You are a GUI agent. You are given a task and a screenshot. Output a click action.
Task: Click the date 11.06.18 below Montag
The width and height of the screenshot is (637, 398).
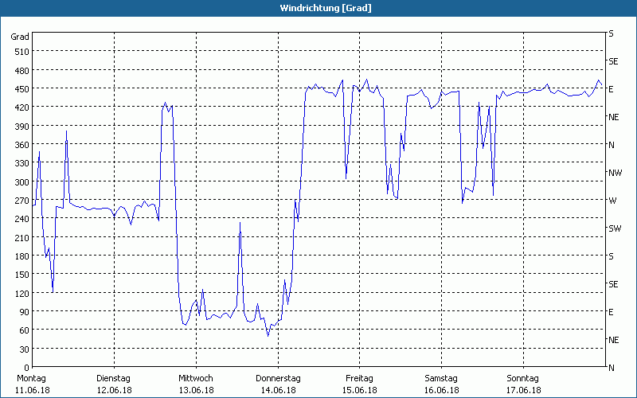click(x=32, y=390)
